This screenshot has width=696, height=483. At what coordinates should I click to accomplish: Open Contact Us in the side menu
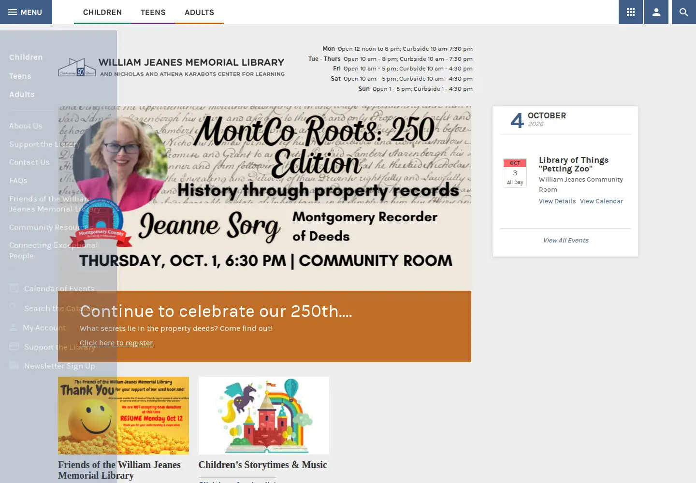click(x=29, y=162)
